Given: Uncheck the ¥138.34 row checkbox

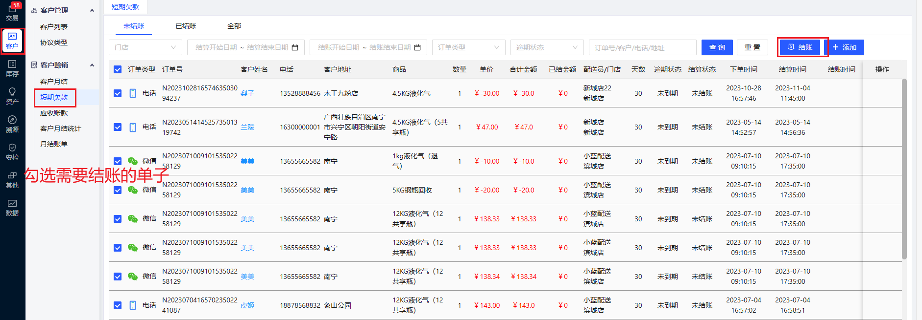Looking at the screenshot, I should click(x=118, y=277).
